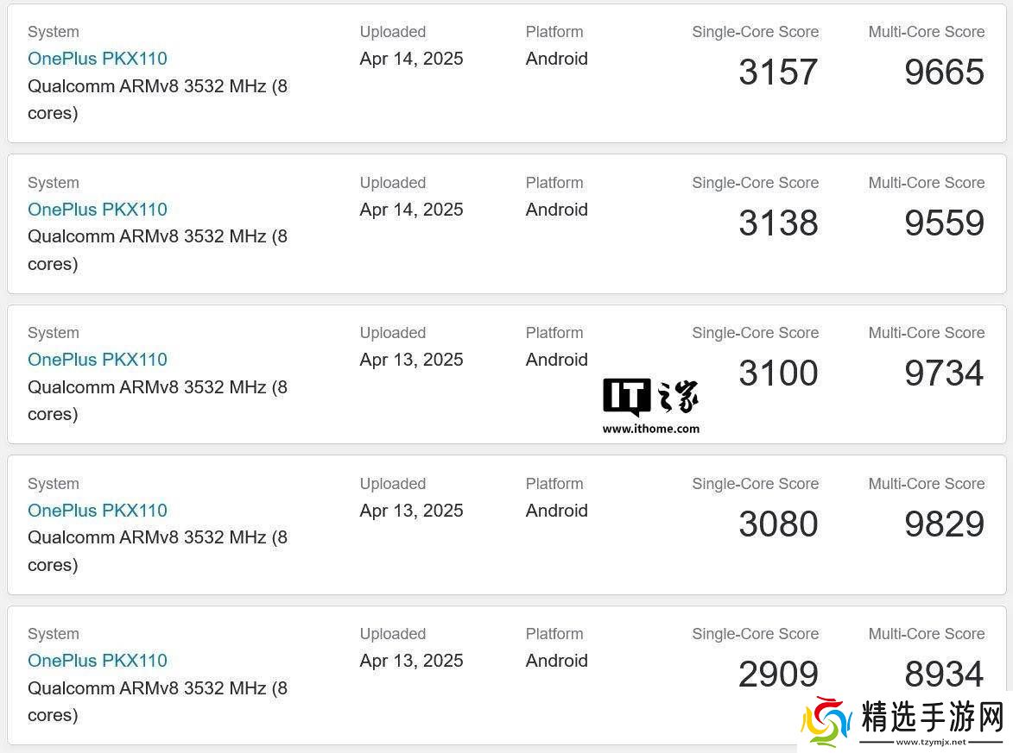Click the colorful swirl logo beside 精选手游网
Viewport: 1013px width, 753px height.
tap(826, 721)
